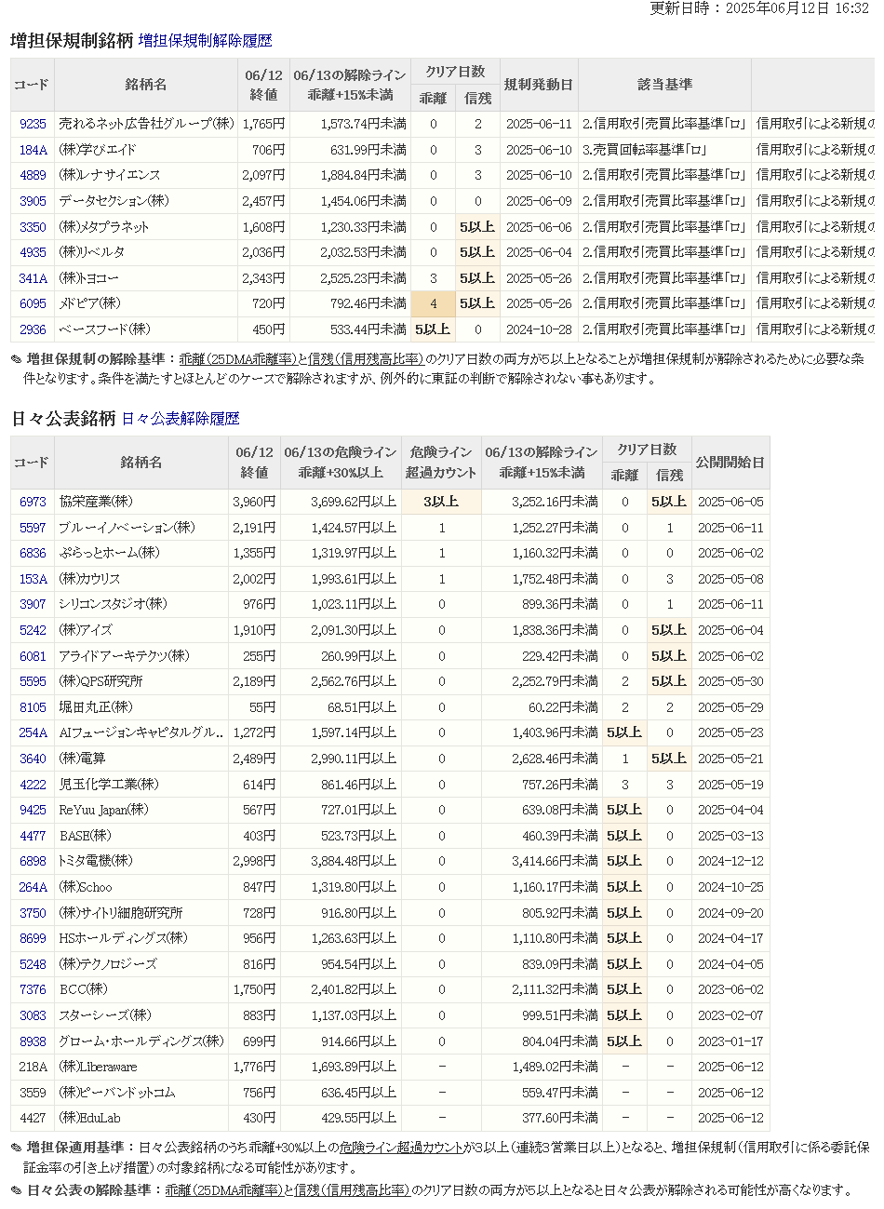The width and height of the screenshot is (884, 1209).
Task: Click the 乖離(25DMA乖離率) link under 増担保規制の解除基準
Action: click(x=237, y=359)
